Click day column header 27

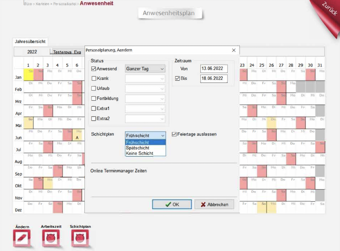[281, 65]
